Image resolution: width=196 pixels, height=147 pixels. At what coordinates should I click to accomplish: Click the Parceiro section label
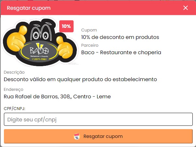coord(90,45)
